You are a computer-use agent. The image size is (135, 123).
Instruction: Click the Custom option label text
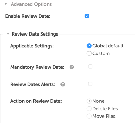(x=101, y=53)
